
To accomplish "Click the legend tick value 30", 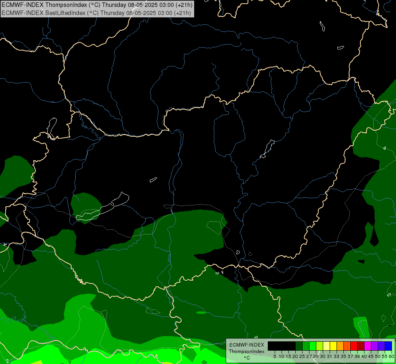I will (x=323, y=356).
